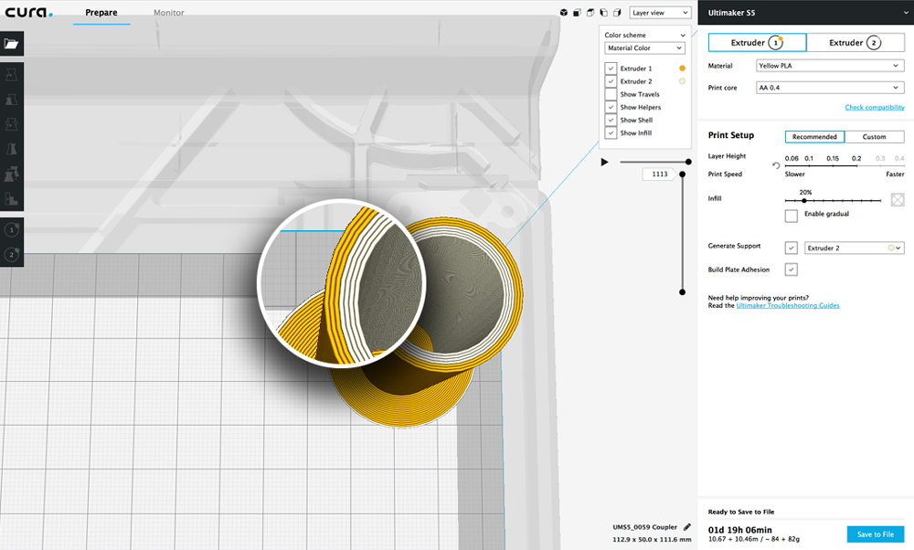Click the pencil icon beside UMS5_0059 Coupler
The height and width of the screenshot is (550, 914).
pos(687,527)
